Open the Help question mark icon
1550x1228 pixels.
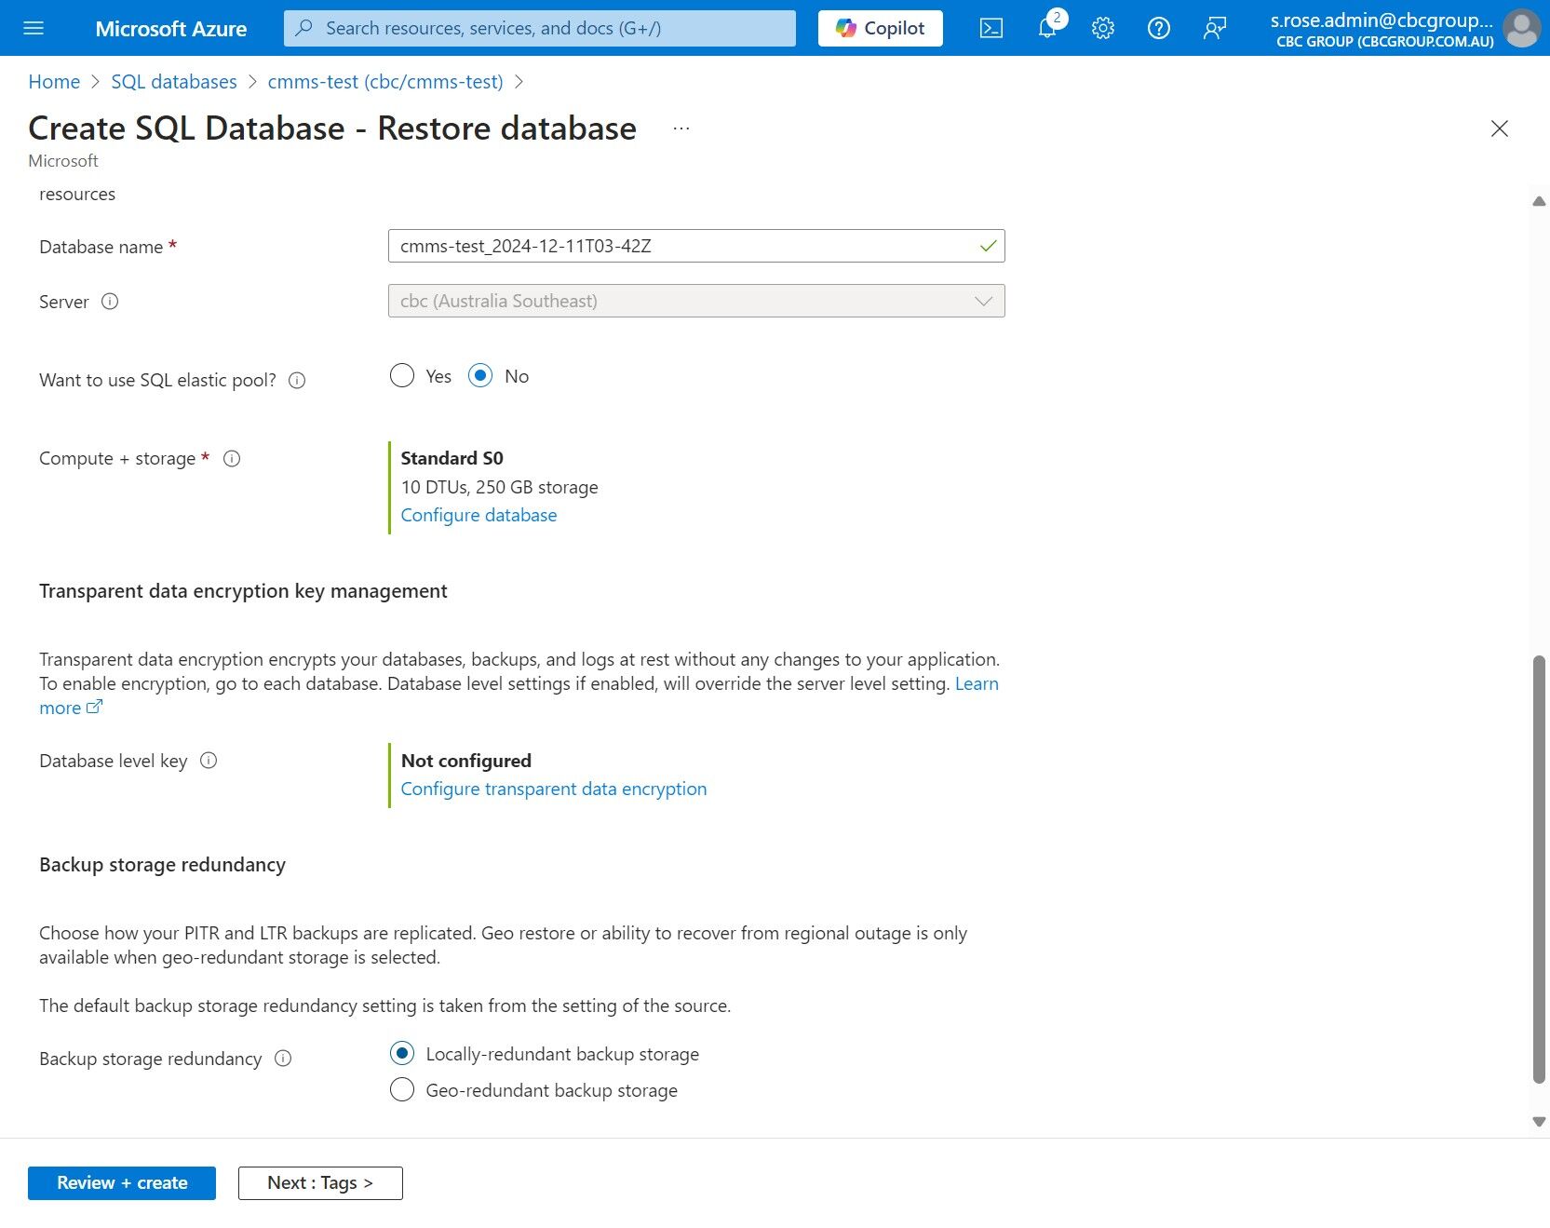[1159, 28]
